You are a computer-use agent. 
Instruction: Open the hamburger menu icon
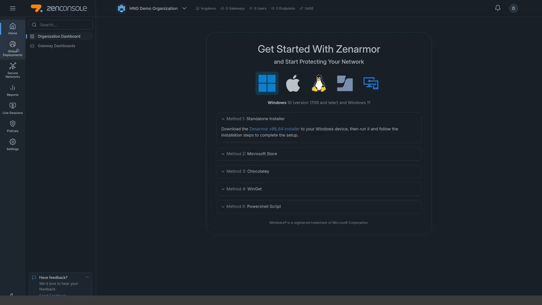(13, 8)
